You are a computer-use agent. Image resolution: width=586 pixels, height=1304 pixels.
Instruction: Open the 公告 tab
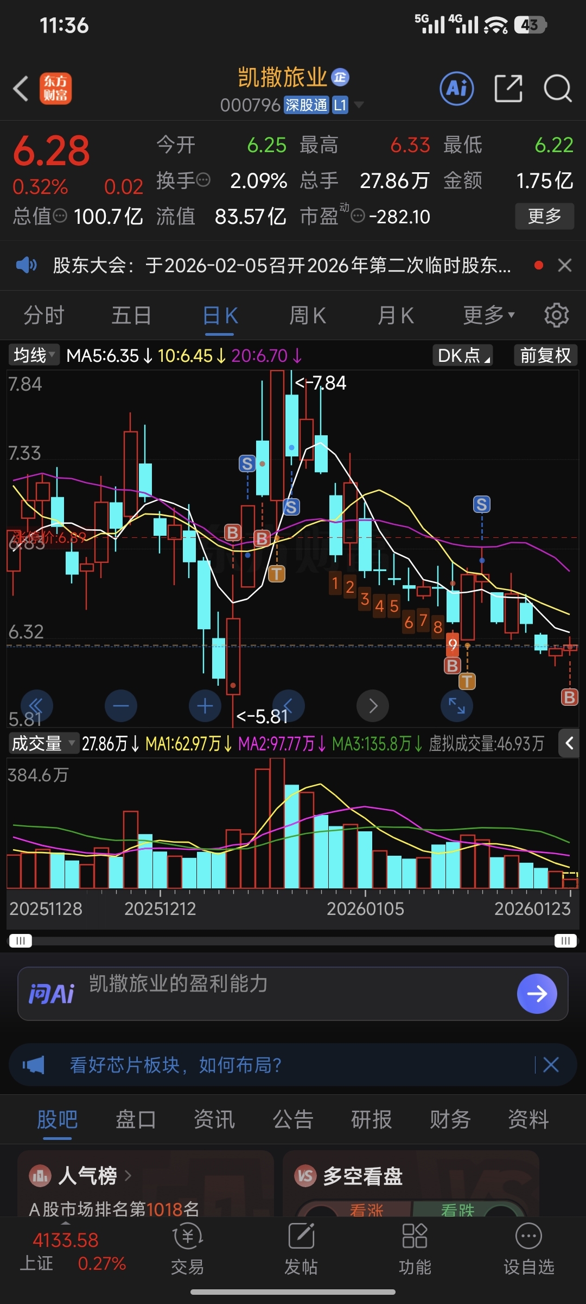click(x=293, y=1119)
